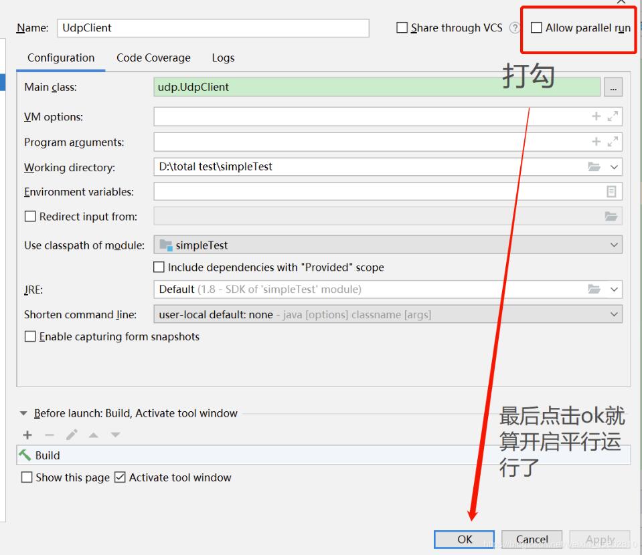Viewport: 642px width, 555px height.
Task: Click the Main class browse ellipsis button
Action: [613, 87]
